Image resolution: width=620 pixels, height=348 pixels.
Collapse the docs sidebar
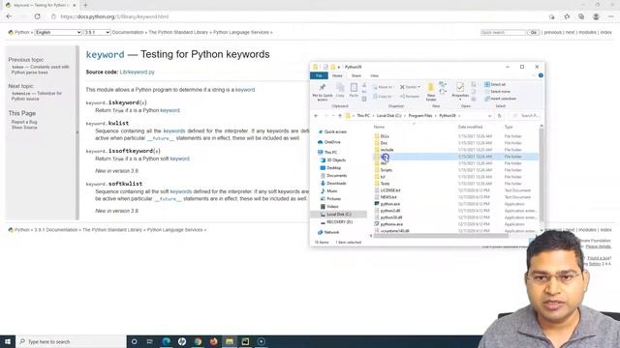pos(77,132)
